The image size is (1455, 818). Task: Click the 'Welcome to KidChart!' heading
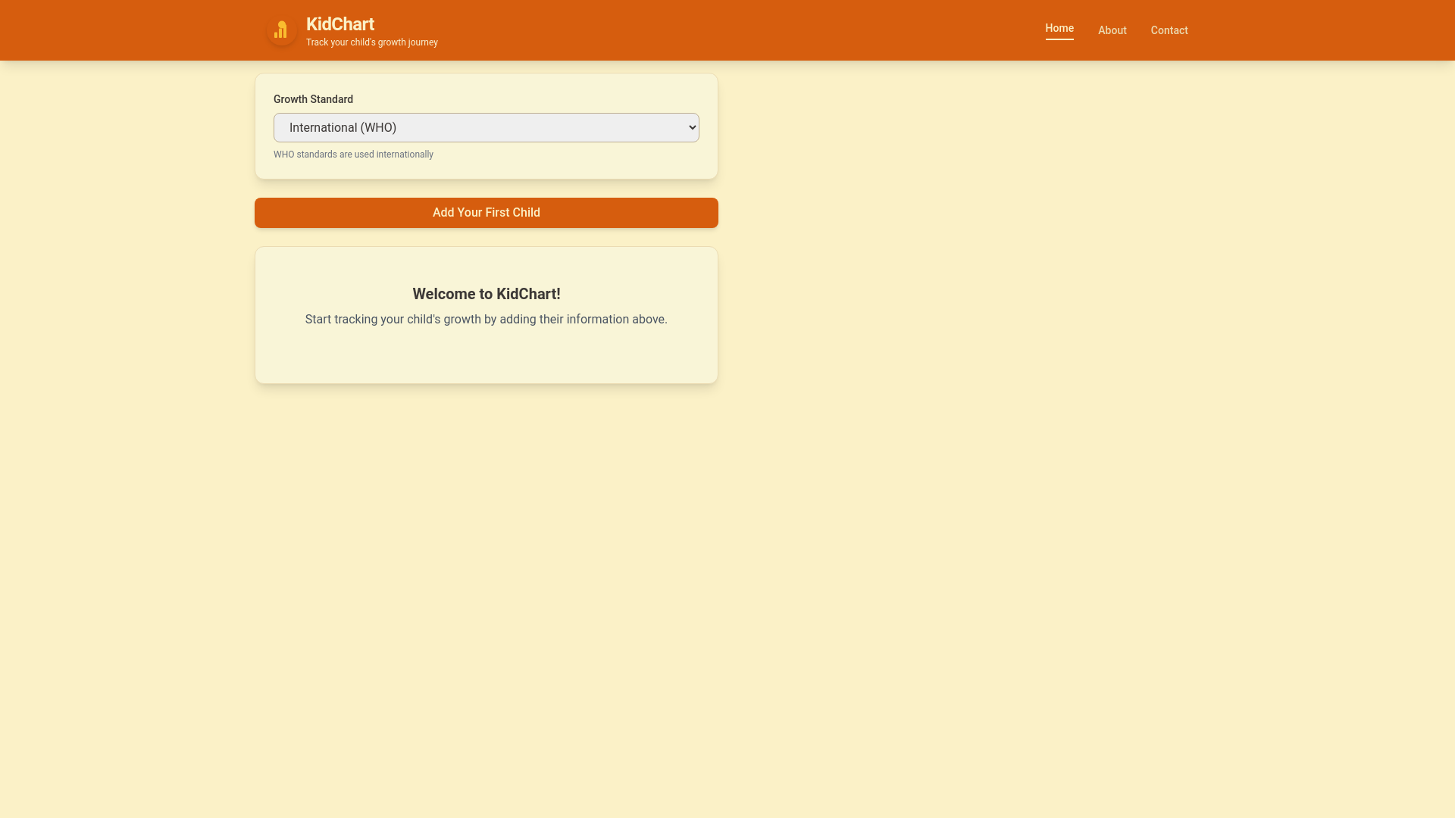pyautogui.click(x=486, y=294)
